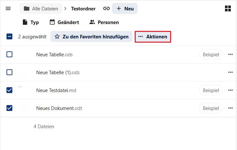The width and height of the screenshot is (237, 150).
Task: Navigate to Alle Dateien breadcrumb
Action: (41, 8)
